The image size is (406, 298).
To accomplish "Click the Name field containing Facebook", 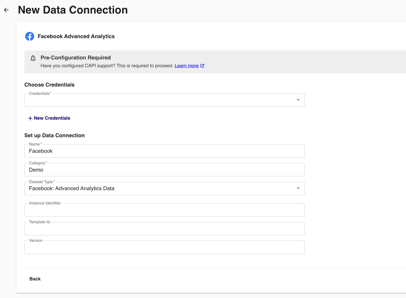I will [164, 151].
